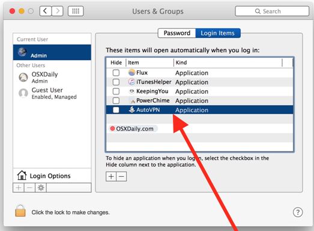Select the AutoVPN login item name

(148, 109)
